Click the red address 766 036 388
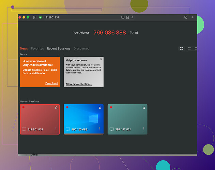 click(x=110, y=33)
